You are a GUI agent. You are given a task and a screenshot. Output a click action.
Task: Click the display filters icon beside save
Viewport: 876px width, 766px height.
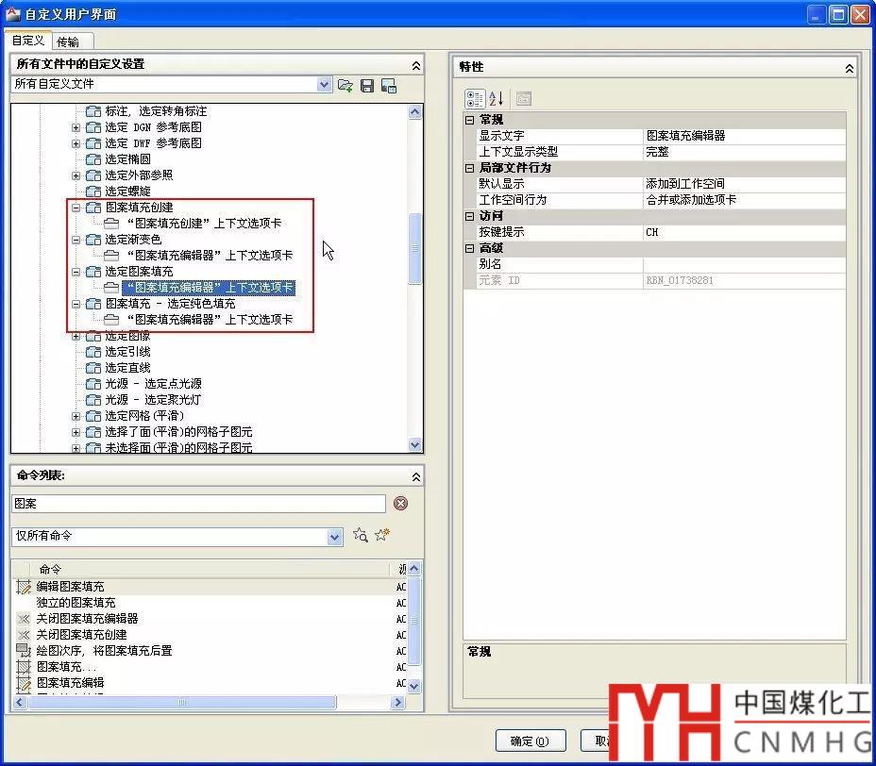pos(389,86)
